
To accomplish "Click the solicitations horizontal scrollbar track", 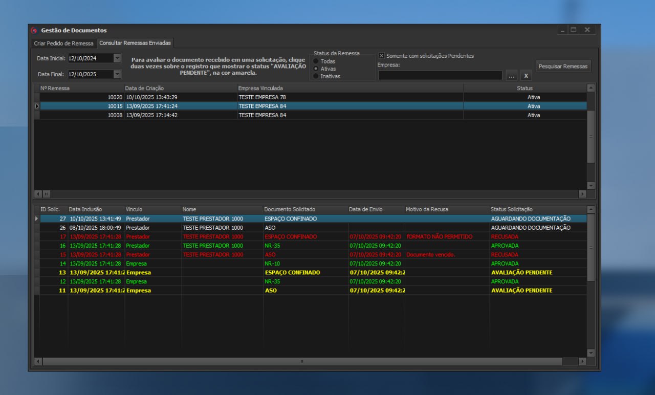I will click(571, 361).
